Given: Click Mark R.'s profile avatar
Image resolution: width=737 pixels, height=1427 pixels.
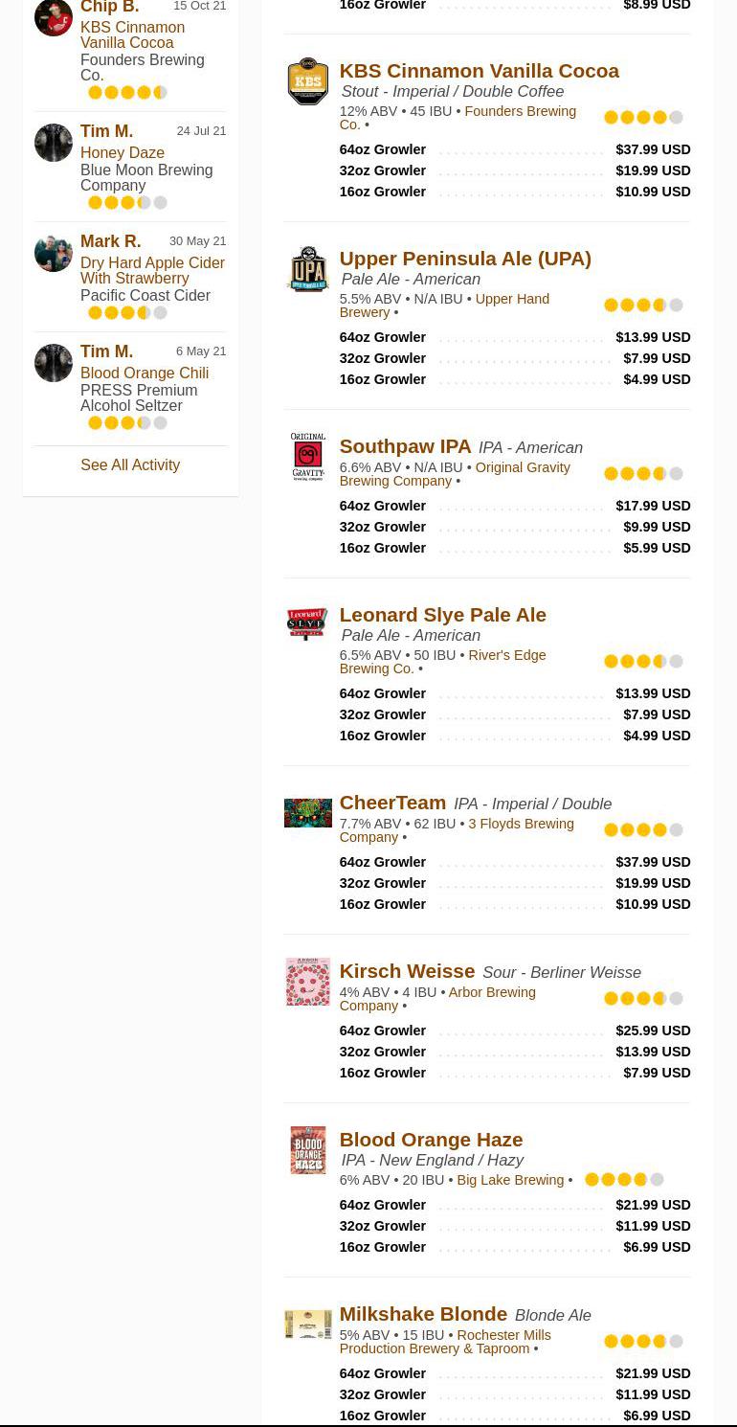Looking at the screenshot, I should click(54, 253).
